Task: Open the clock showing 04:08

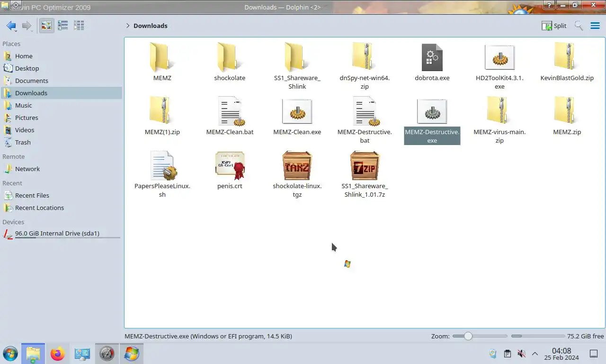Action: click(x=561, y=354)
